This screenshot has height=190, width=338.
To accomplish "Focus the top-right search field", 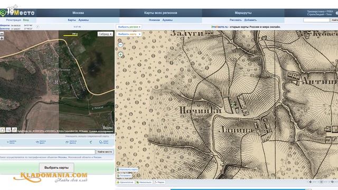I will click(x=316, y=20).
